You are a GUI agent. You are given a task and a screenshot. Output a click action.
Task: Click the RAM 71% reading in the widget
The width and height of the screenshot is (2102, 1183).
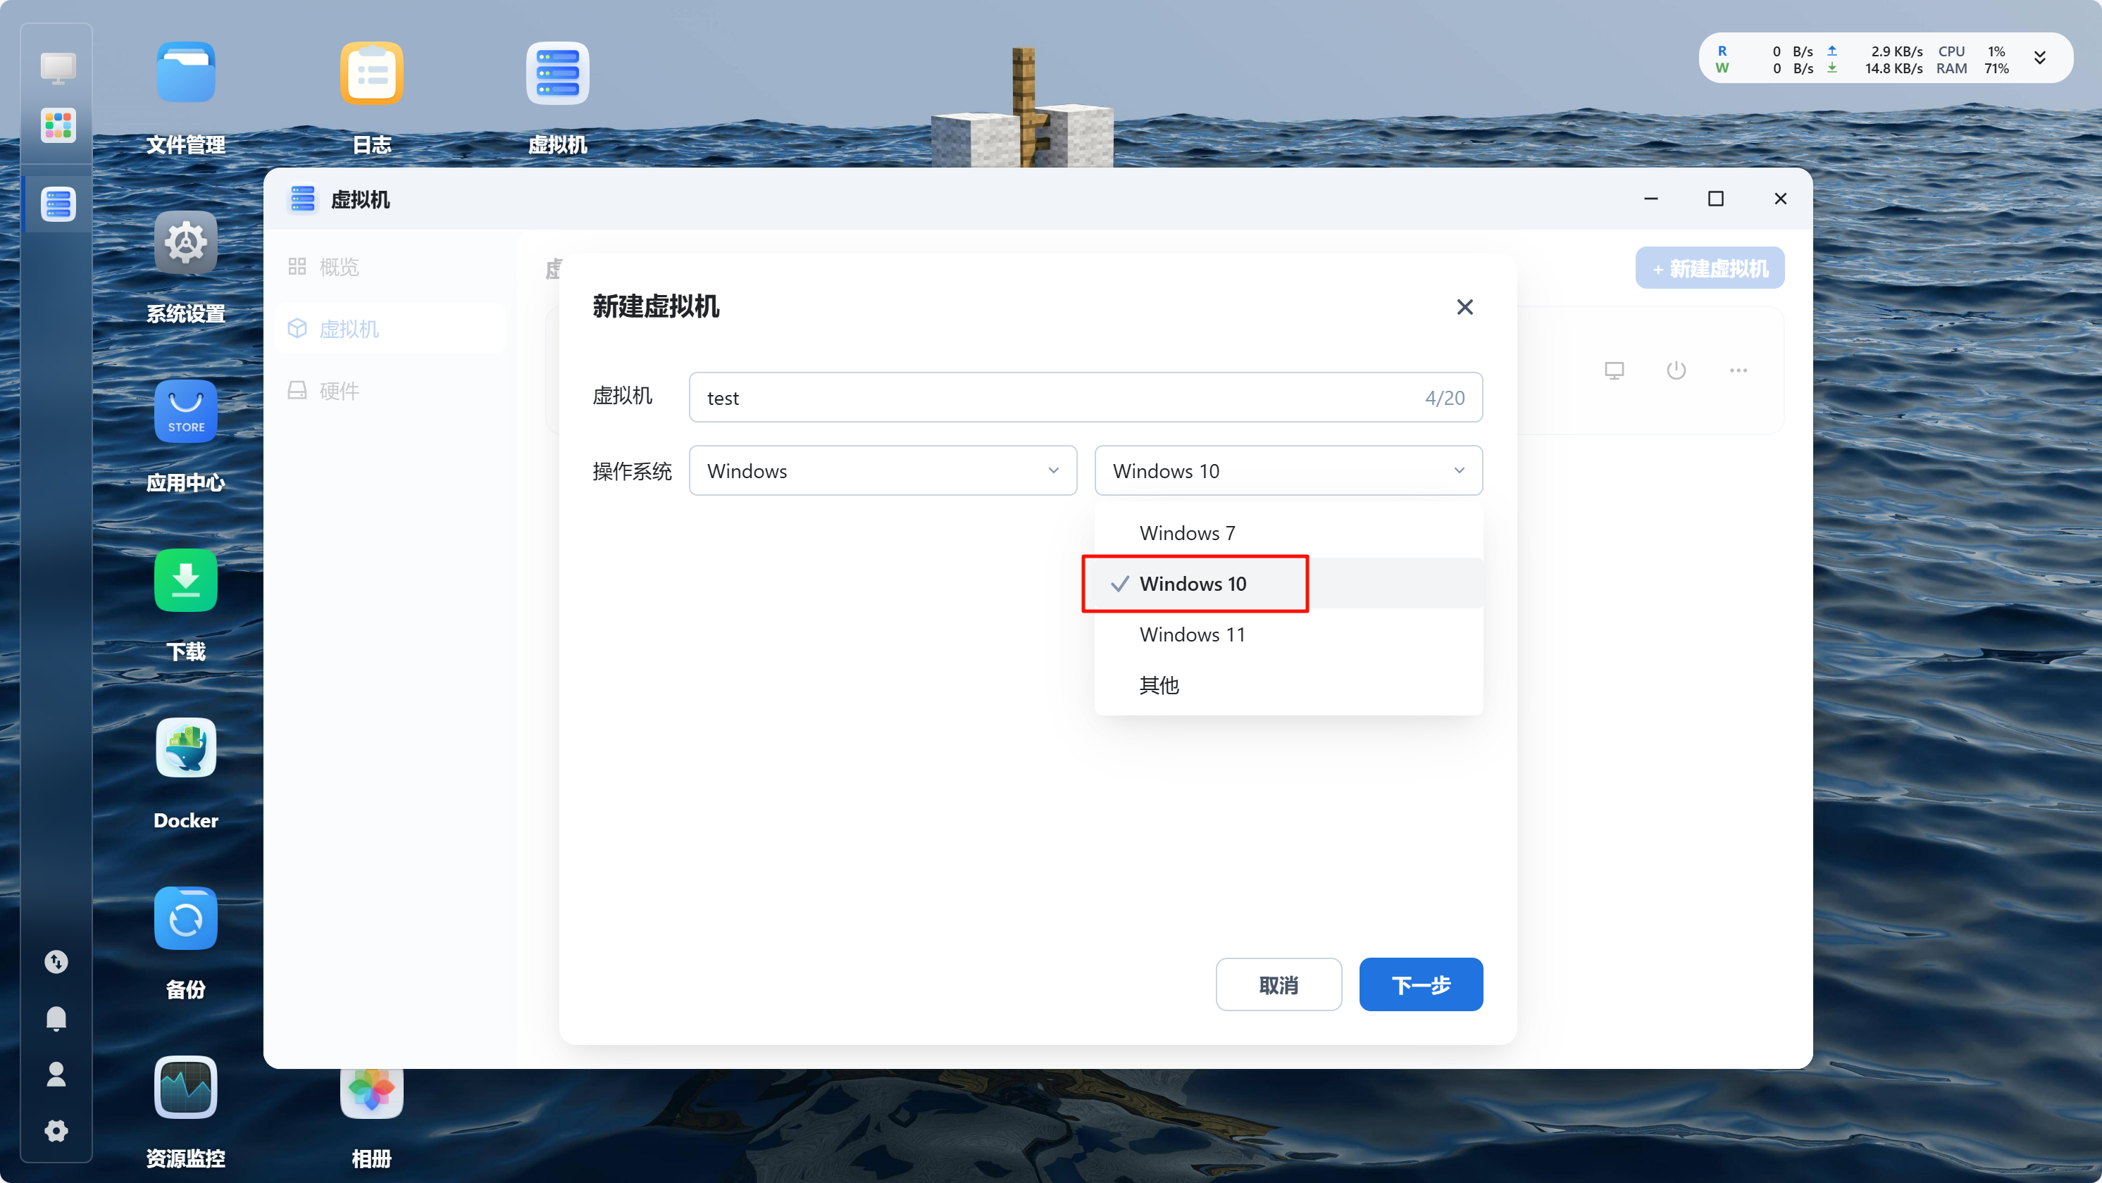click(x=1972, y=68)
